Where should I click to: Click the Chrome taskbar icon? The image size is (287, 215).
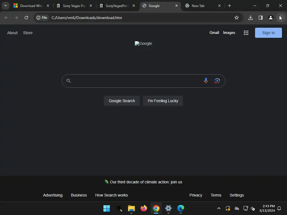156,208
